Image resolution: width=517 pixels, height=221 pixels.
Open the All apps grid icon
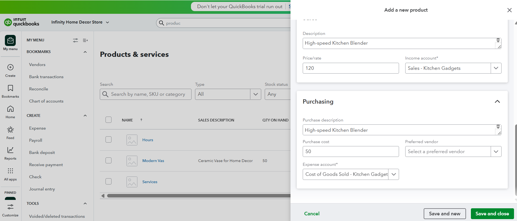click(x=10, y=171)
